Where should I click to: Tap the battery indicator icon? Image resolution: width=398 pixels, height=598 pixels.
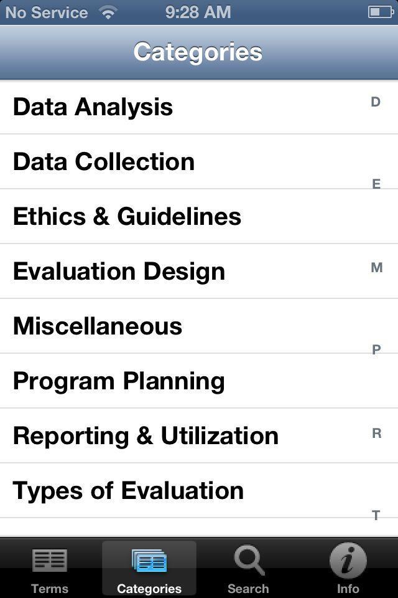tap(381, 11)
